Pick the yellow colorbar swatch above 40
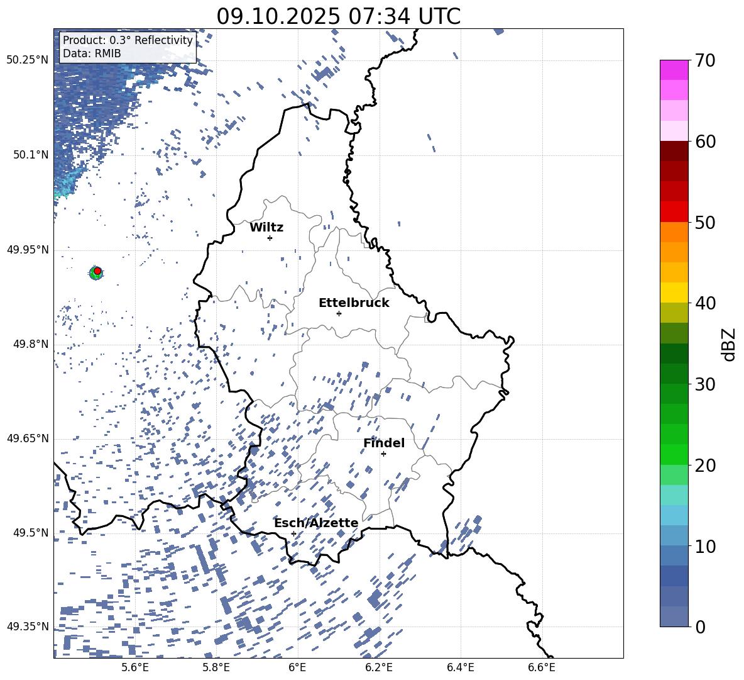This screenshot has width=744, height=680. click(x=674, y=293)
